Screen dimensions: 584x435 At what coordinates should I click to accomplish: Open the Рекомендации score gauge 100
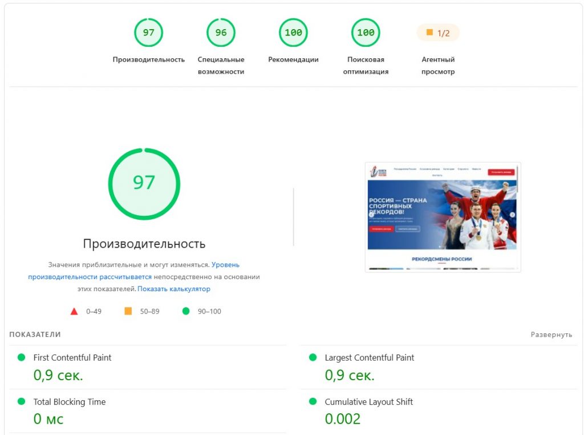293,33
